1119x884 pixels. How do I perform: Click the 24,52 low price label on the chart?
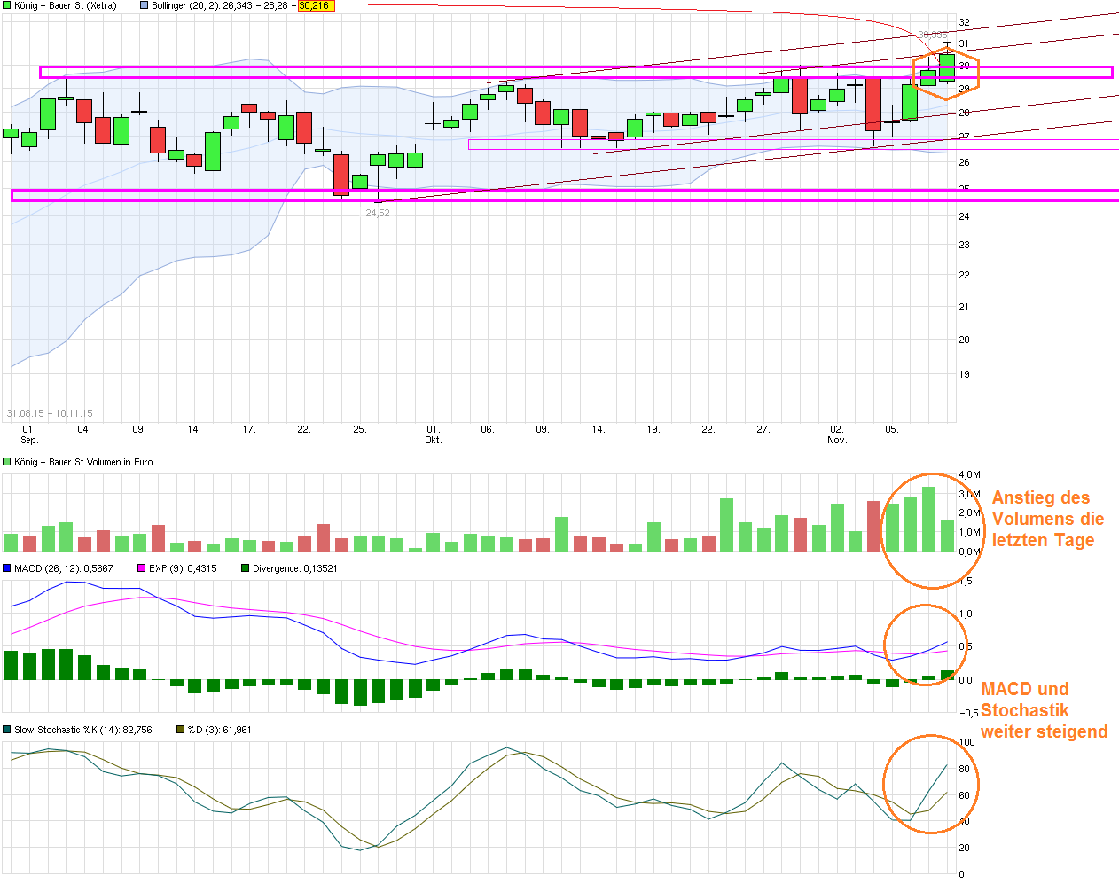click(376, 213)
